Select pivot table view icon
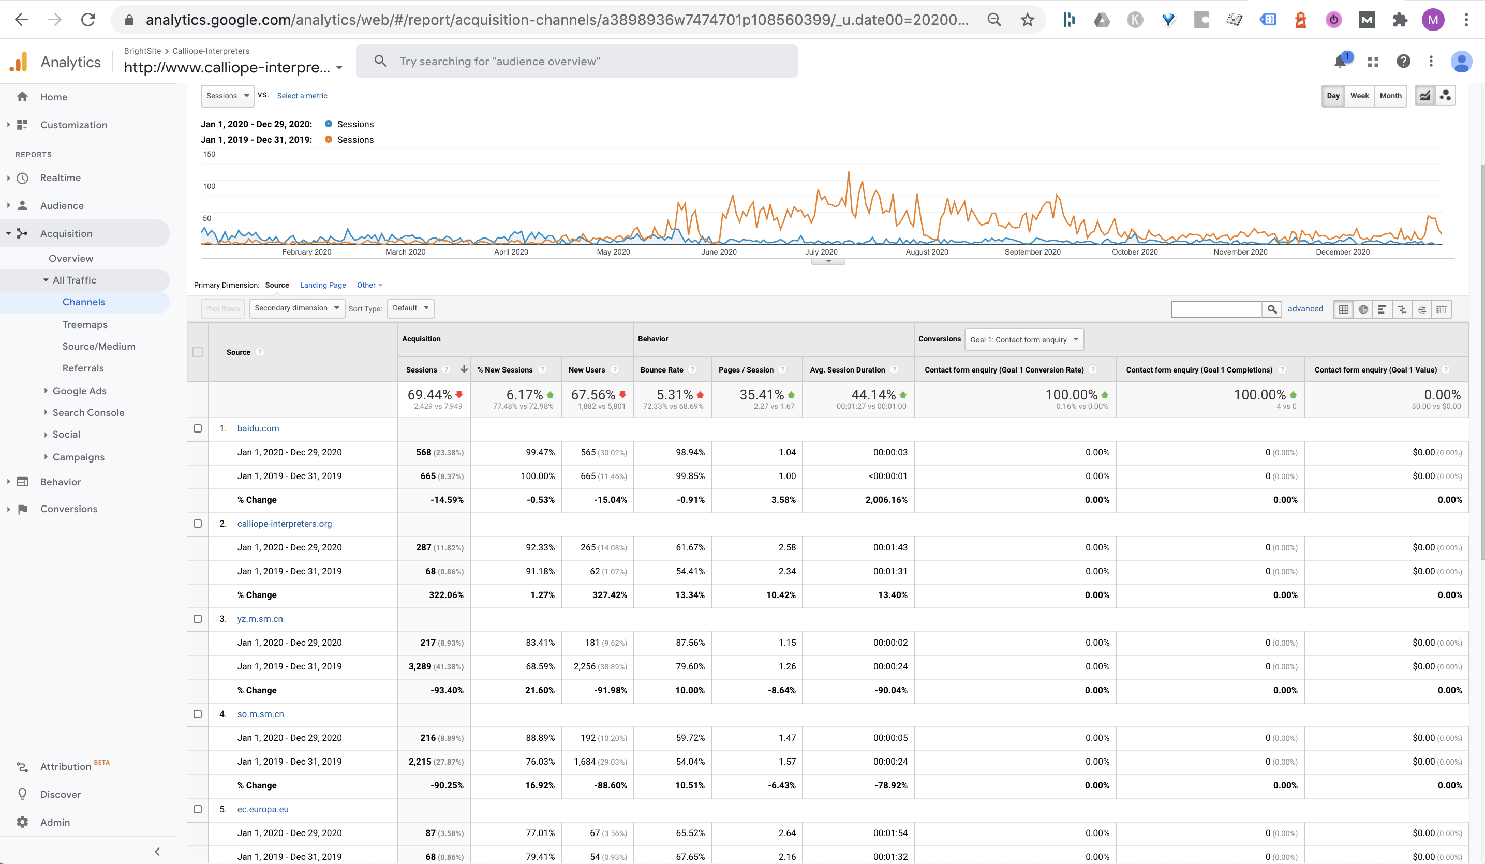The height and width of the screenshot is (864, 1485). 1442,309
